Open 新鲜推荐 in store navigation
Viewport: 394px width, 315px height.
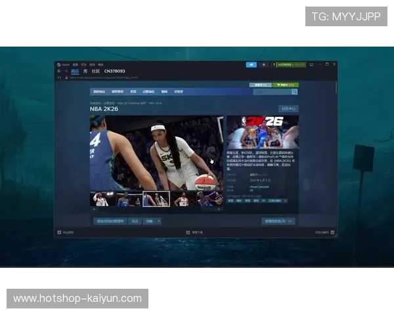pyautogui.click(x=118, y=92)
